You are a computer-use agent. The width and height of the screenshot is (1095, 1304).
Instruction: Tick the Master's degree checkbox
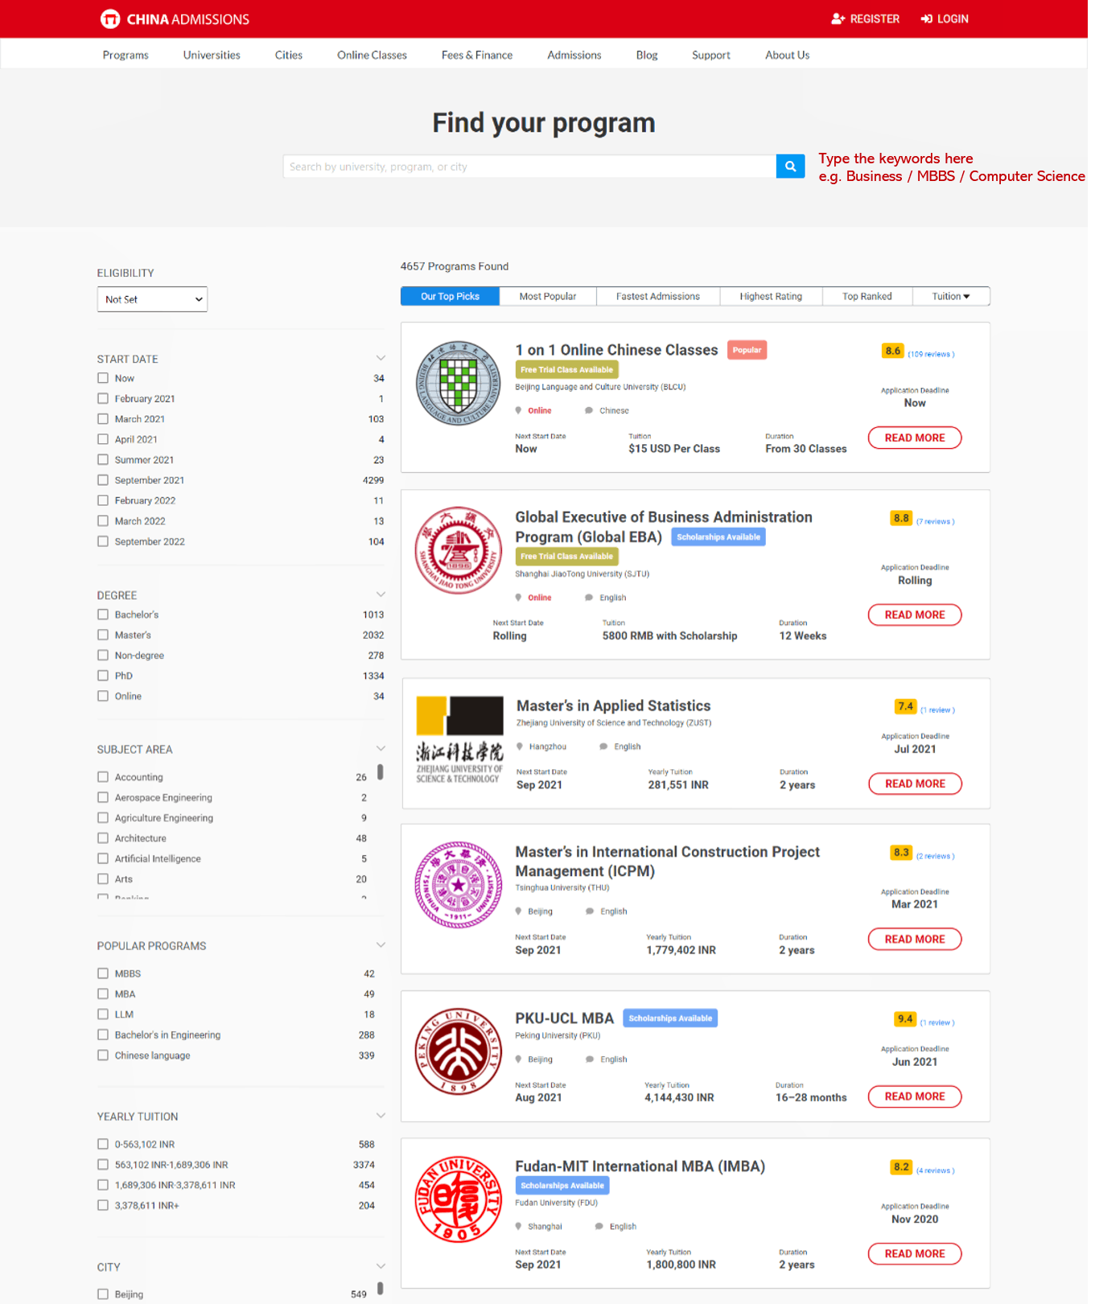(103, 636)
